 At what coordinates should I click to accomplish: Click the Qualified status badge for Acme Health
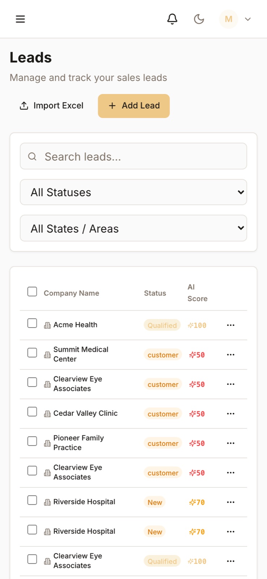click(x=162, y=325)
